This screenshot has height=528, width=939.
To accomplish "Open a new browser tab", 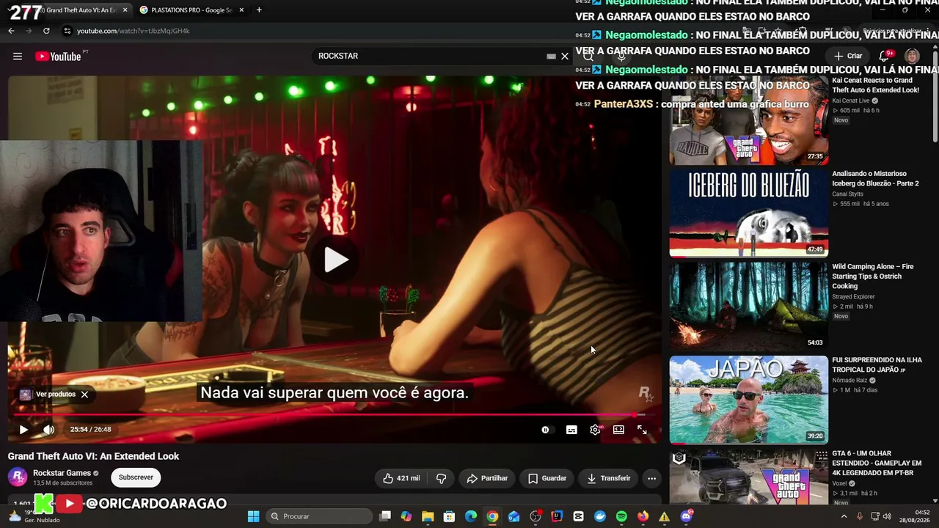I will [259, 10].
